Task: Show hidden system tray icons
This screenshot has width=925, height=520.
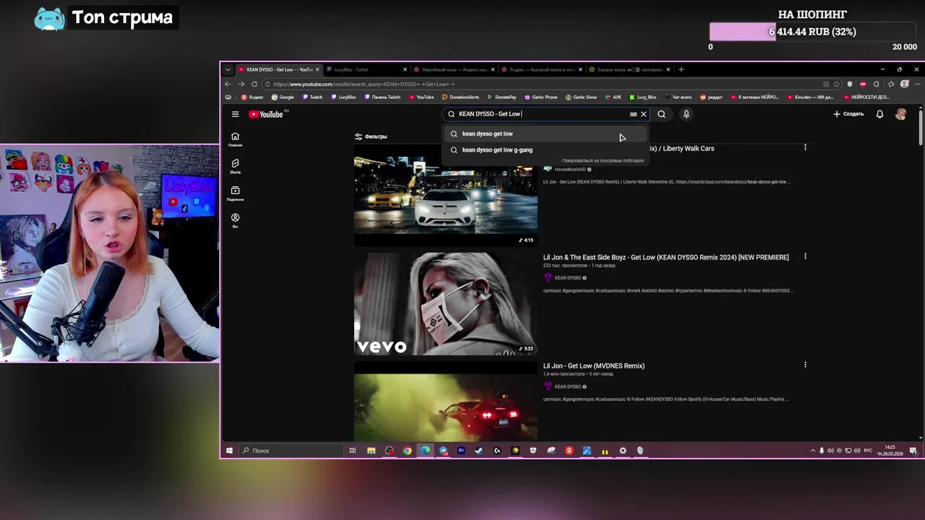Action: [x=812, y=451]
